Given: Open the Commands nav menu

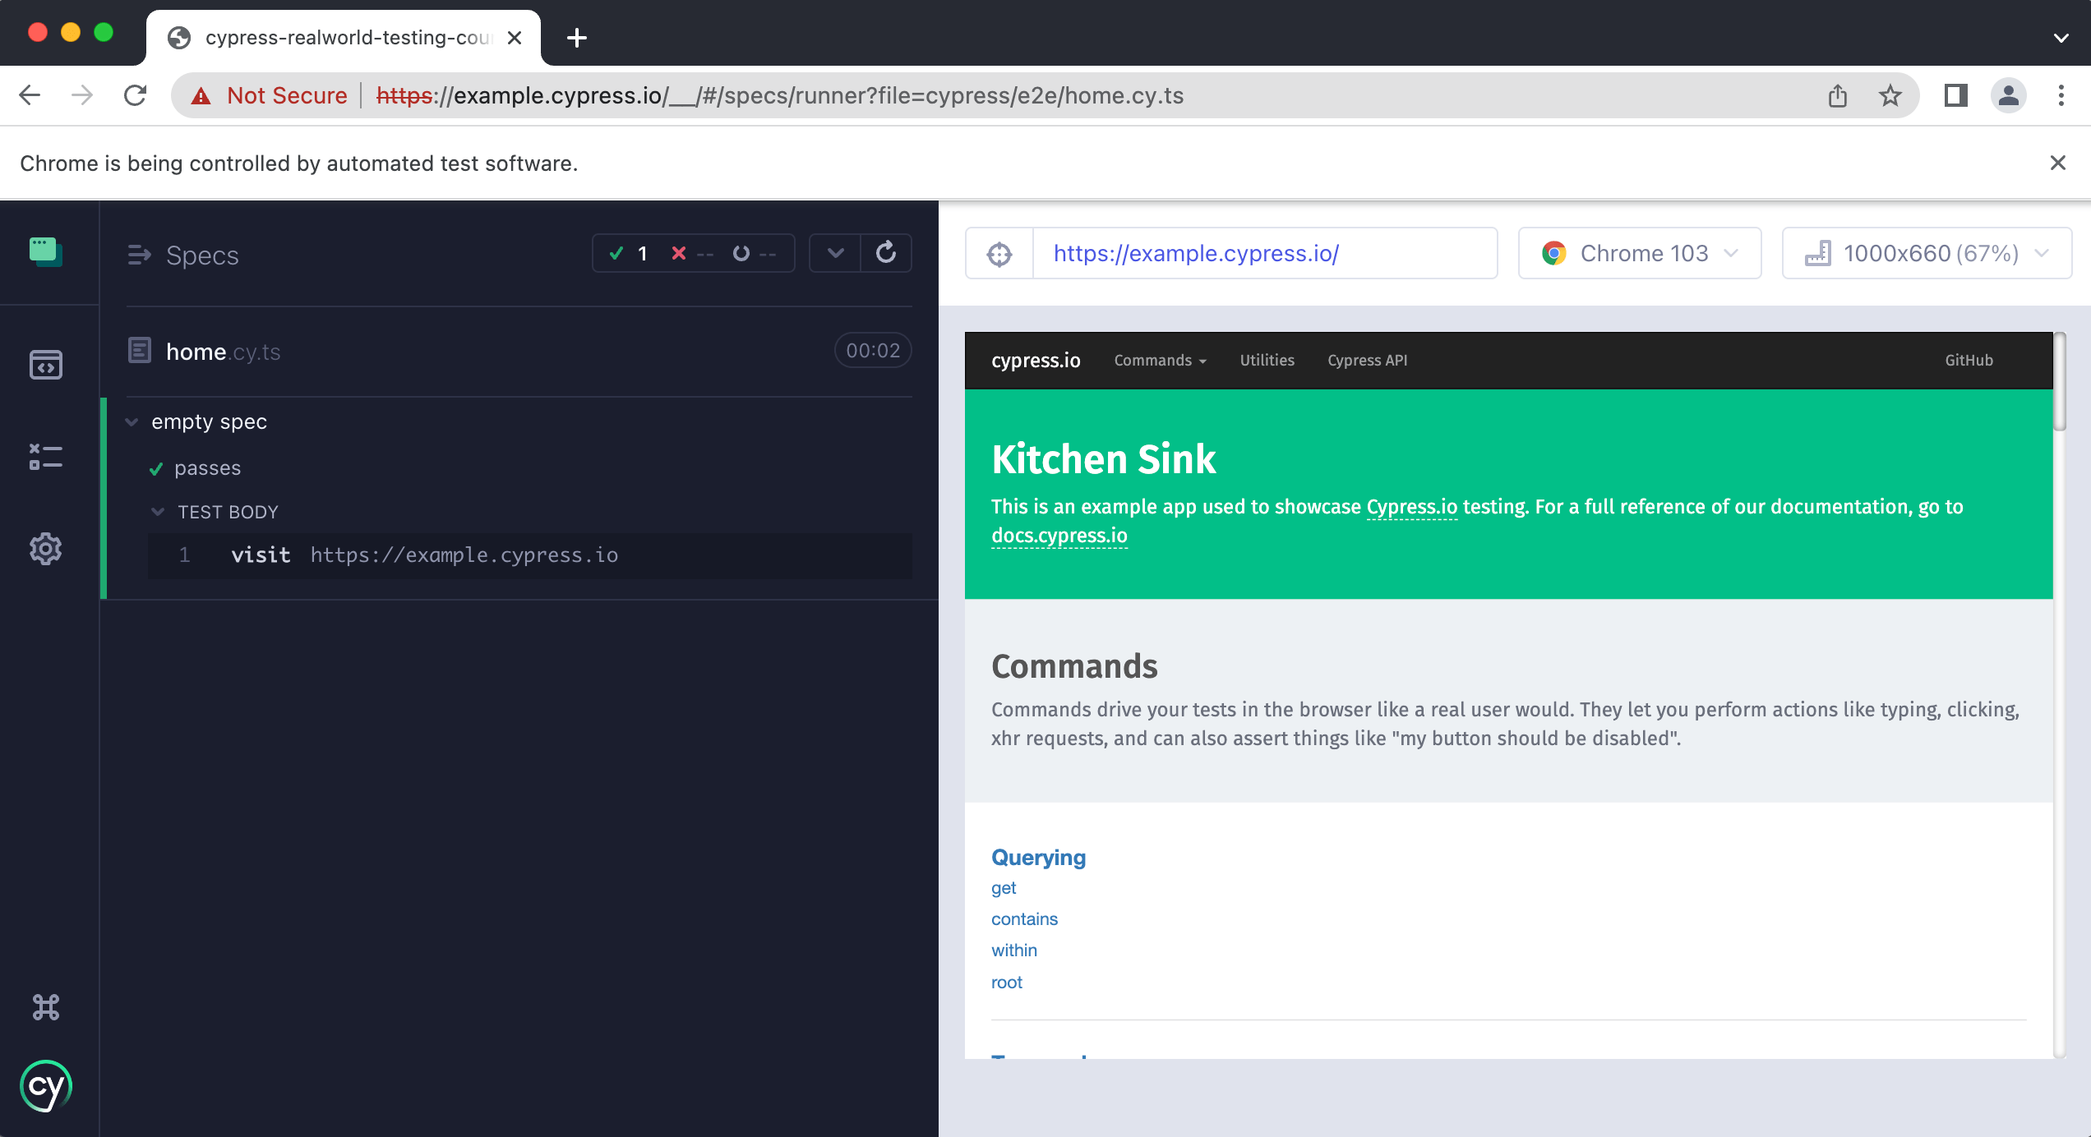Looking at the screenshot, I should pyautogui.click(x=1160, y=361).
